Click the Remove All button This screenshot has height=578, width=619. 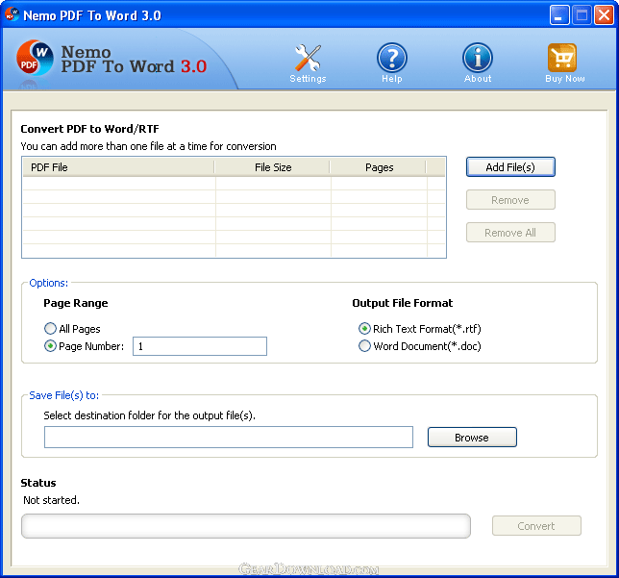click(510, 233)
